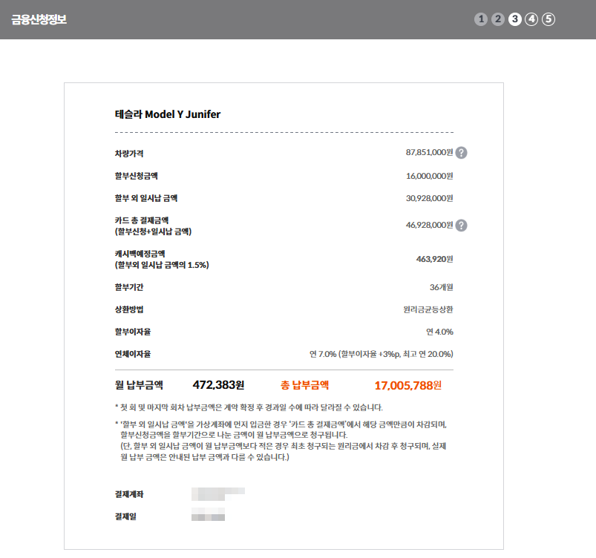Click the 결제일 label
The width and height of the screenshot is (596, 558).
pyautogui.click(x=125, y=516)
